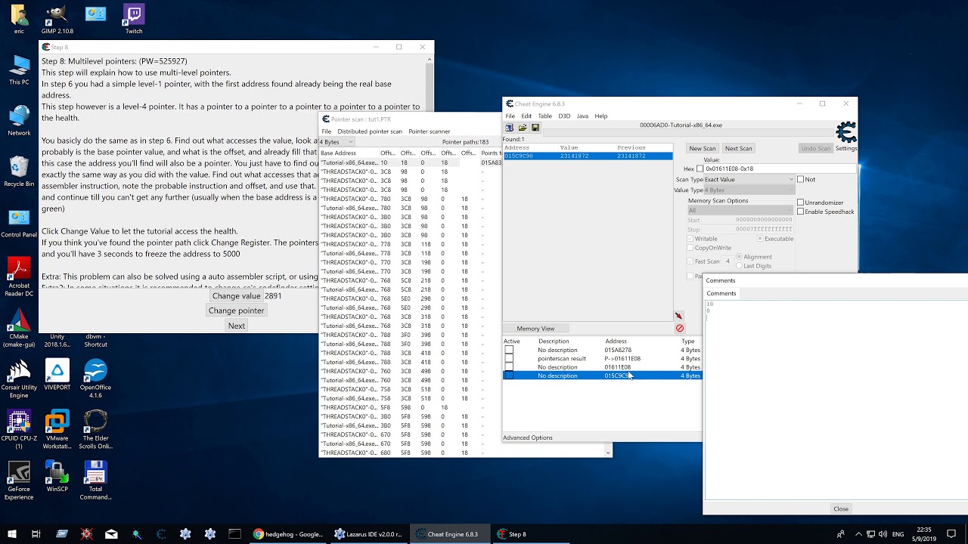Expand system tray hidden icons chevron
Image resolution: width=968 pixels, height=544 pixels.
click(859, 534)
